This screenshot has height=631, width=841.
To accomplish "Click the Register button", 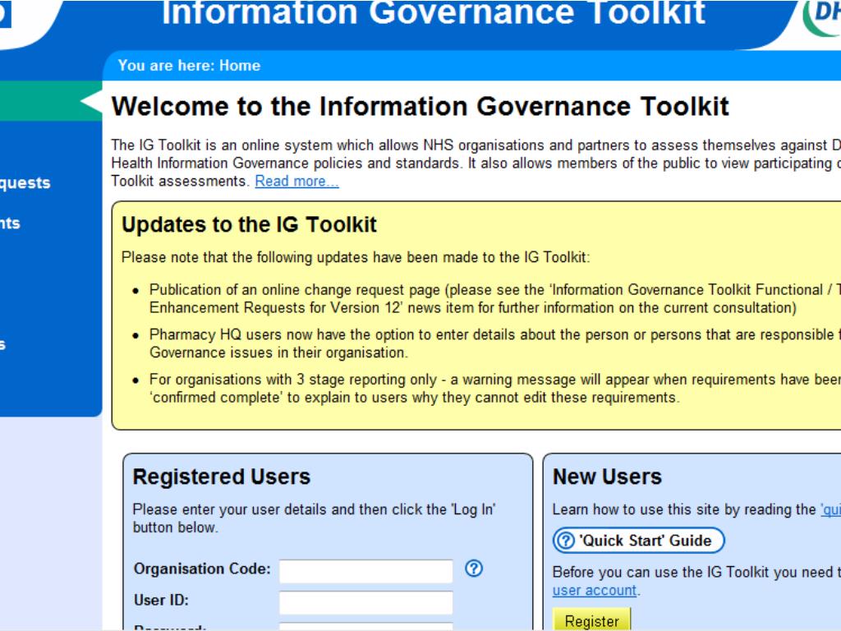I will pos(591,621).
